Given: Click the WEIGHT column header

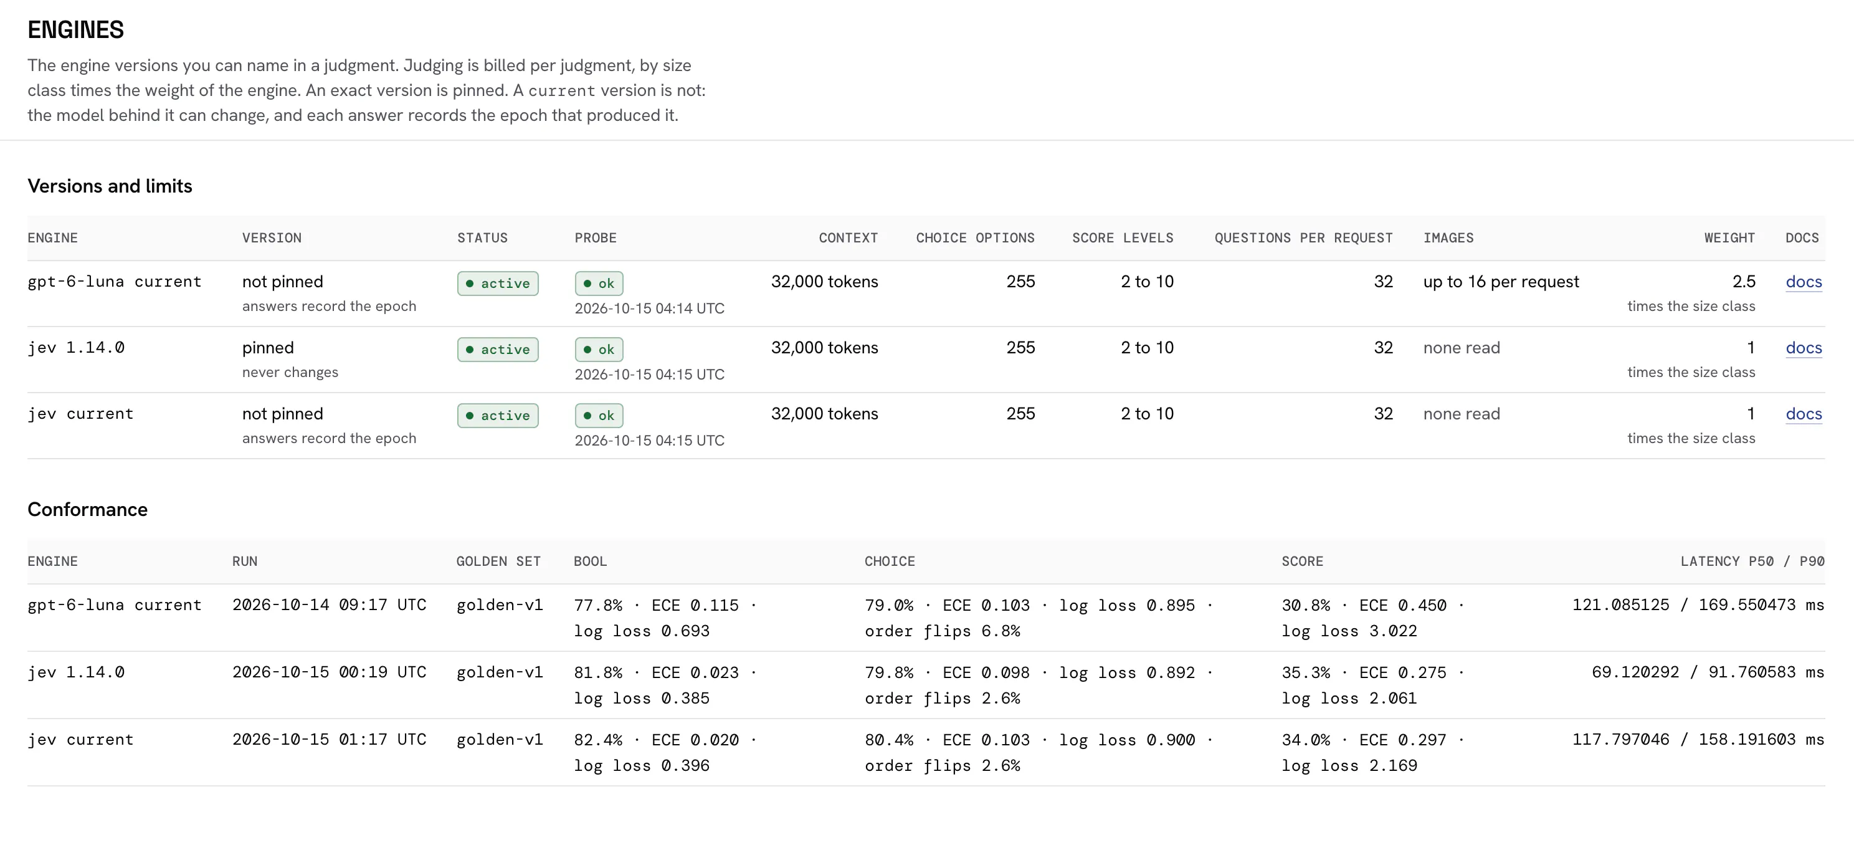Looking at the screenshot, I should 1729,238.
